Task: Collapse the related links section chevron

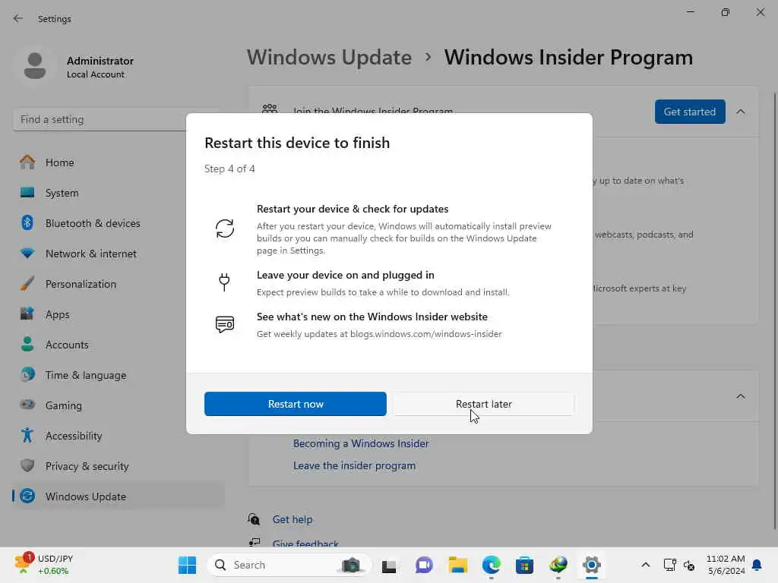Action: (741, 396)
